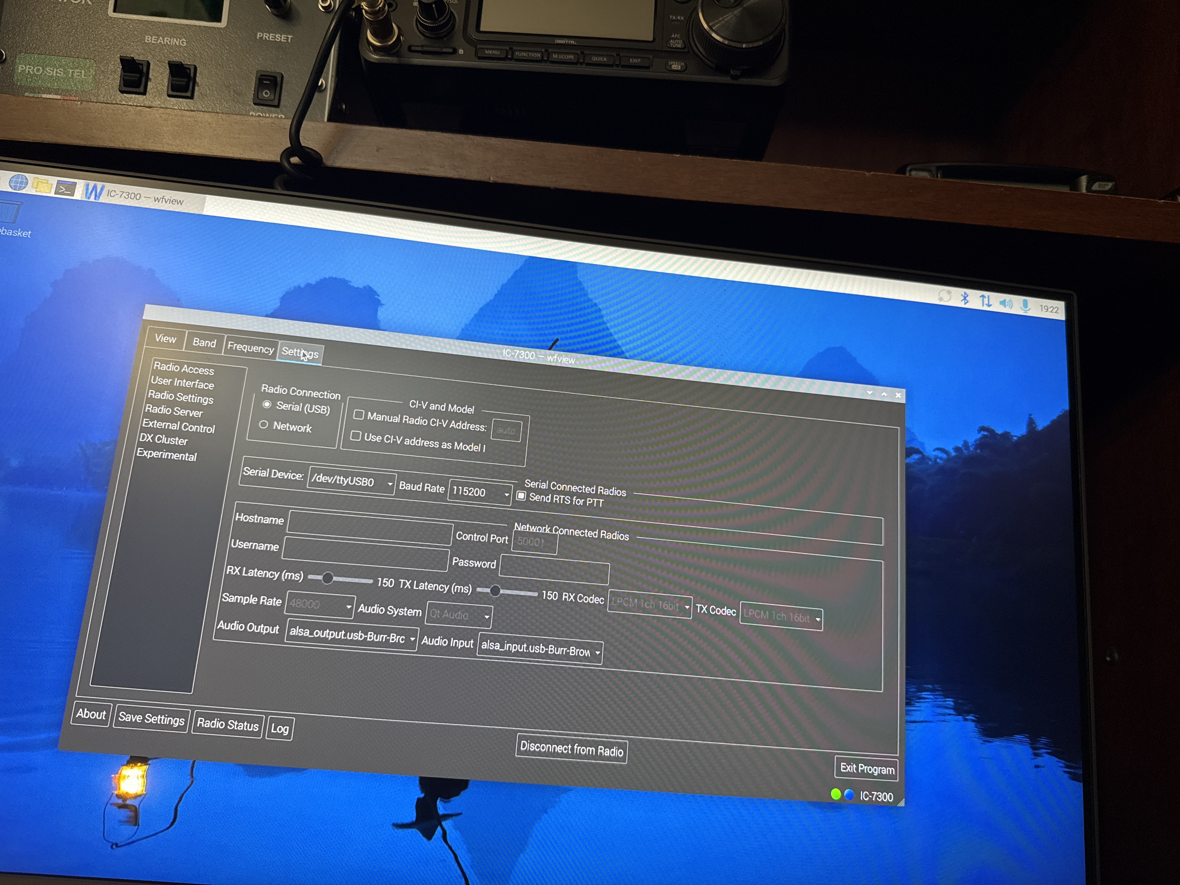This screenshot has height=885, width=1180.
Task: Toggle Send RTS for PTT checkbox
Action: pyautogui.click(x=521, y=496)
